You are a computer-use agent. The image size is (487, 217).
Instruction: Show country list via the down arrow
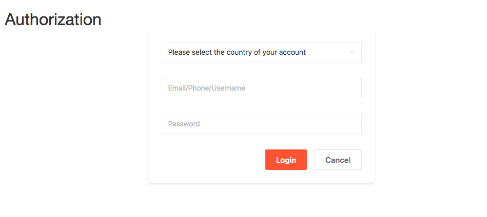(x=353, y=52)
